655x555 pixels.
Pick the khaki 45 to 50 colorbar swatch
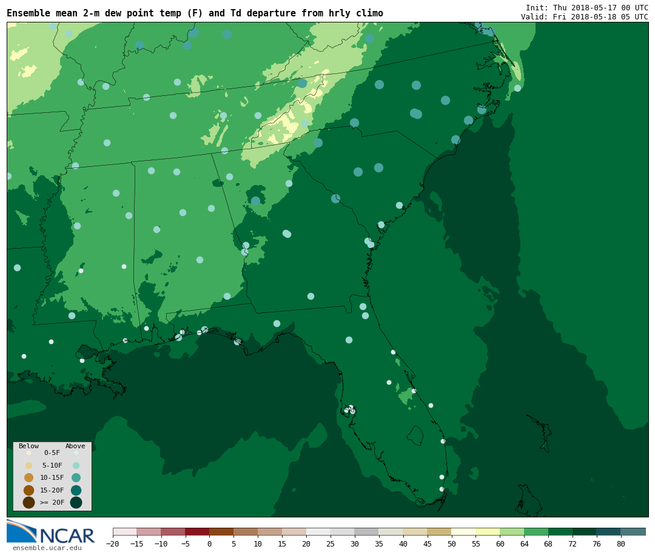(x=440, y=531)
